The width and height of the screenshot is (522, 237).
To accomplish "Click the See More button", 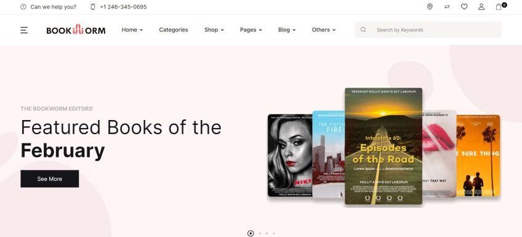I will 50,179.
